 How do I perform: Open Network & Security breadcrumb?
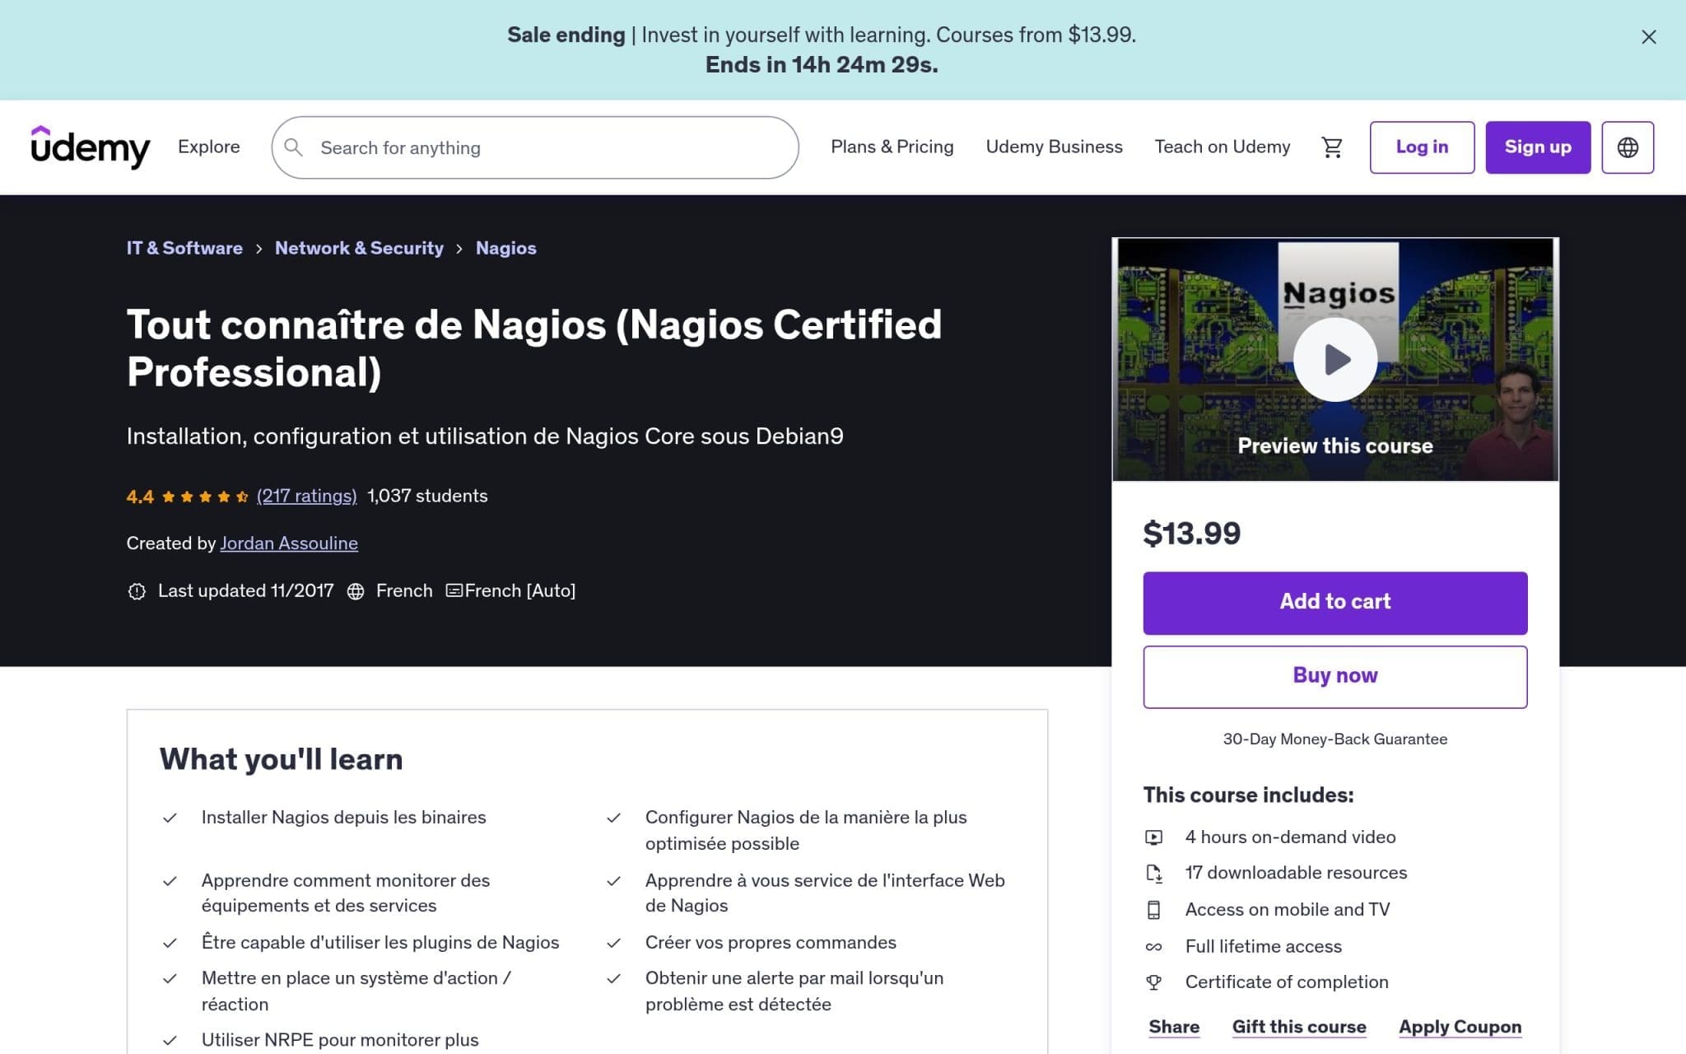point(359,248)
